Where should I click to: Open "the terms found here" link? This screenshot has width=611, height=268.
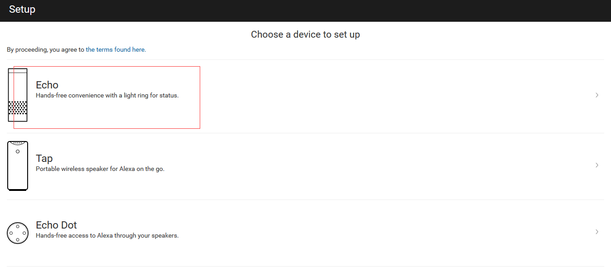tap(116, 50)
